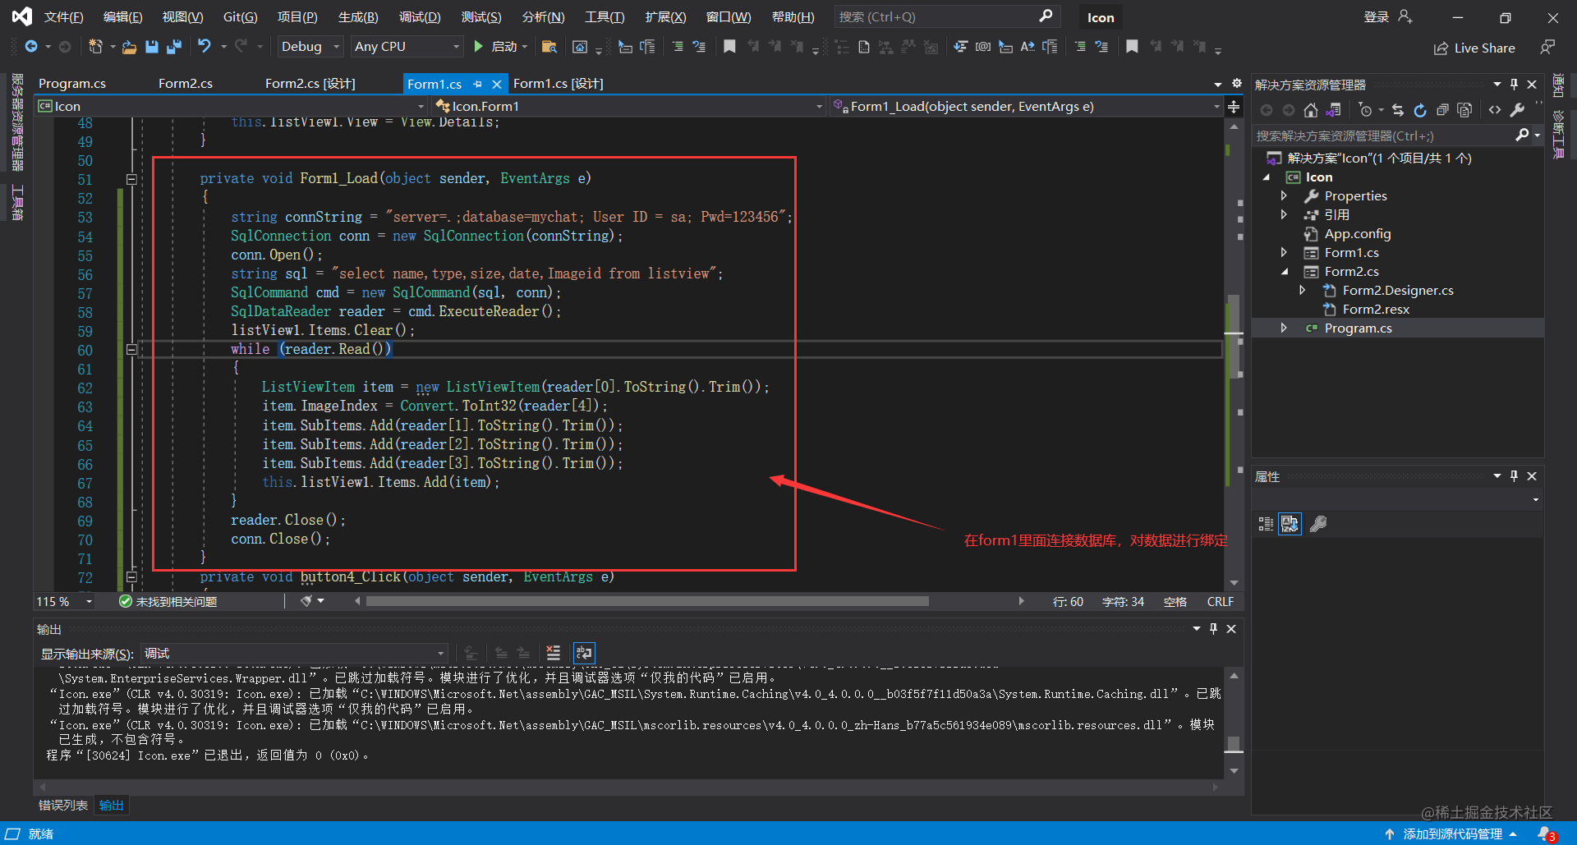Toggle auto-hide pin on Solution Explorer panel
Screen dimensions: 1577x845
click(1515, 85)
